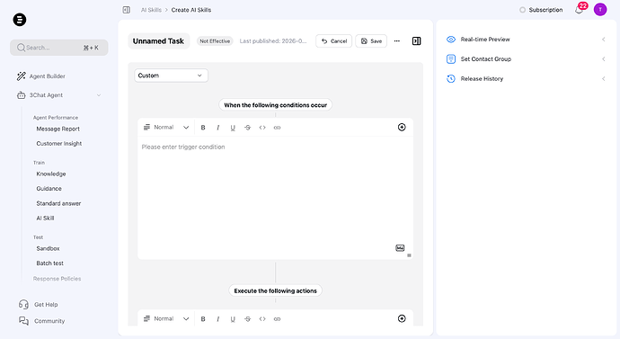Image resolution: width=620 pixels, height=339 pixels.
Task: Insert link in actions editor
Action: [x=277, y=319]
